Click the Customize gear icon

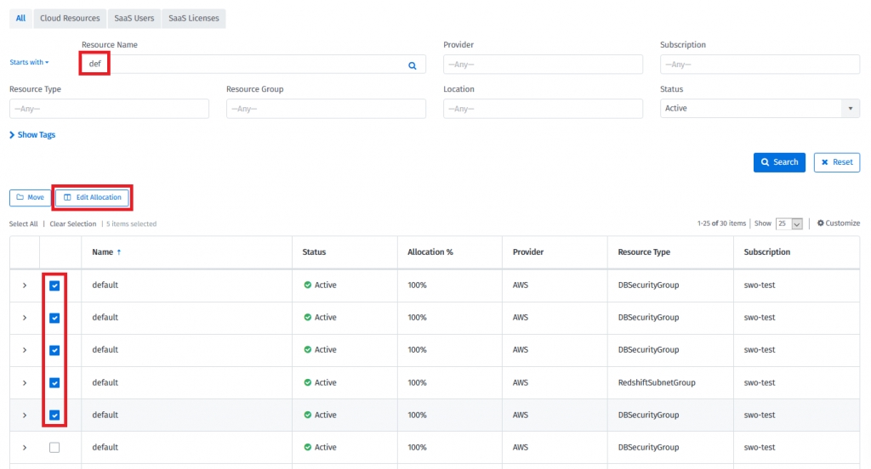coord(821,223)
